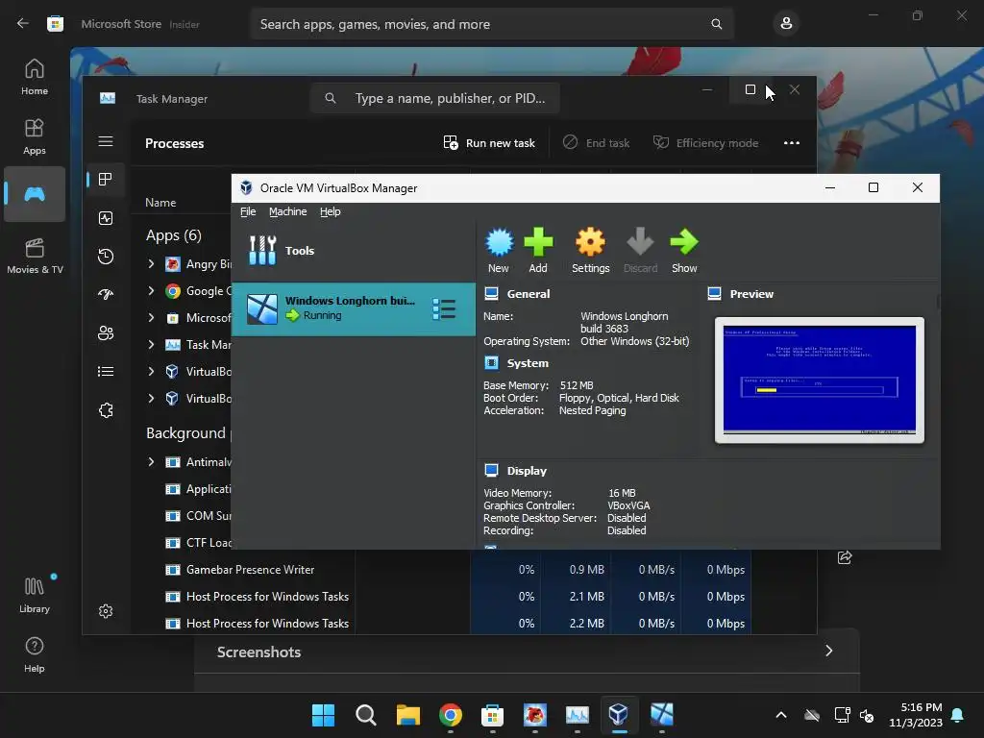Switch to Task Manager Processes page icon
Screen dimensions: 984x738
click(x=106, y=180)
